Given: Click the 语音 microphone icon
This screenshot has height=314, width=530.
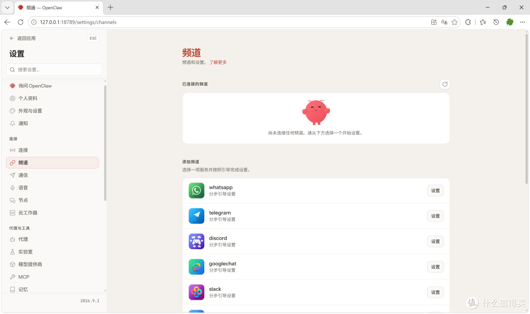Looking at the screenshot, I should coord(12,188).
